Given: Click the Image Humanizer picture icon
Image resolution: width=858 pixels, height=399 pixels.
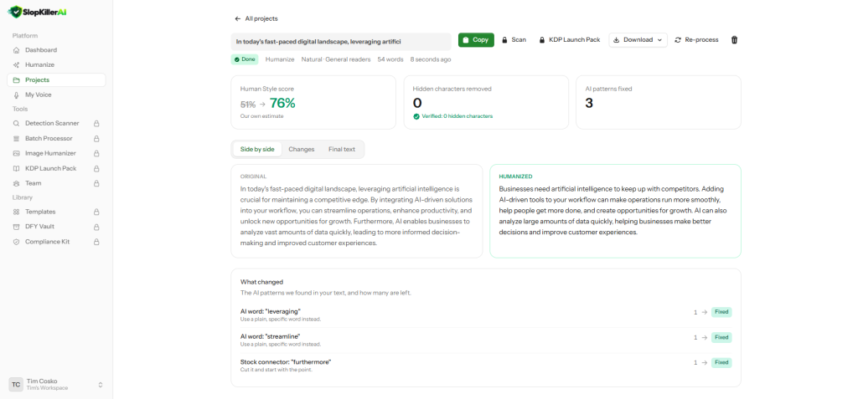Looking at the screenshot, I should [x=17, y=154].
